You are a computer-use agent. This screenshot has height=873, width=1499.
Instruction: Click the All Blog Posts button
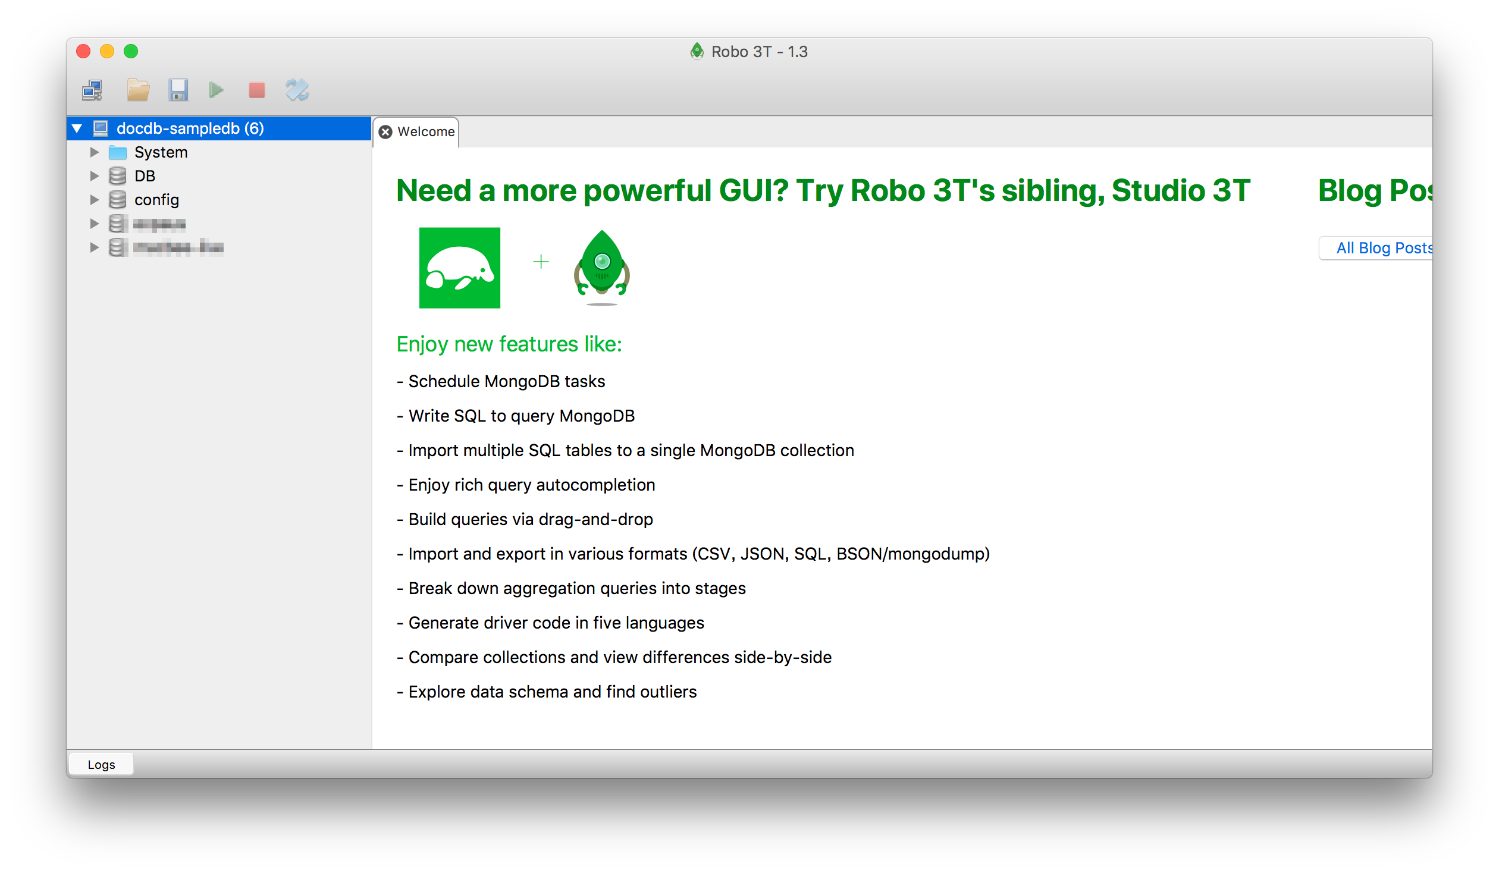[1380, 248]
